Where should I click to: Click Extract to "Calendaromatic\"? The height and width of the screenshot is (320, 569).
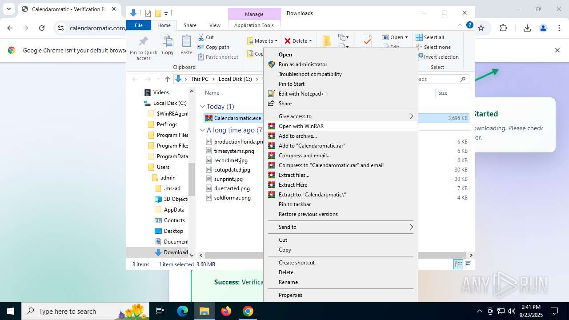[341, 195]
